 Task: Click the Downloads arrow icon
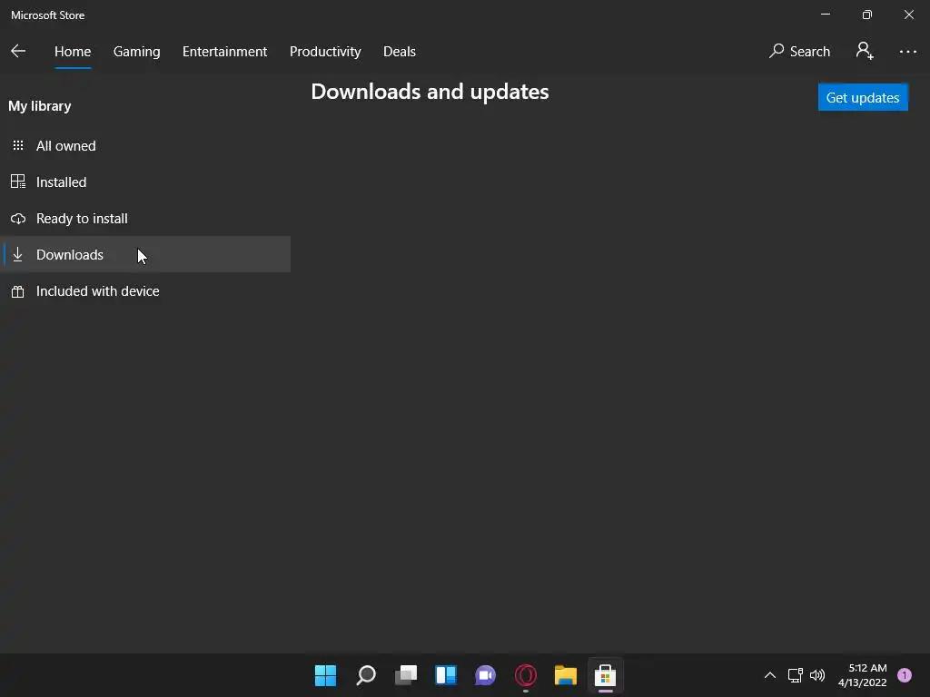18,254
